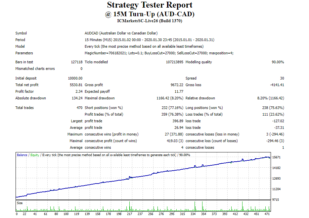Select the absolute drawdown value 134.24
The image size is (309, 218).
(77, 98)
